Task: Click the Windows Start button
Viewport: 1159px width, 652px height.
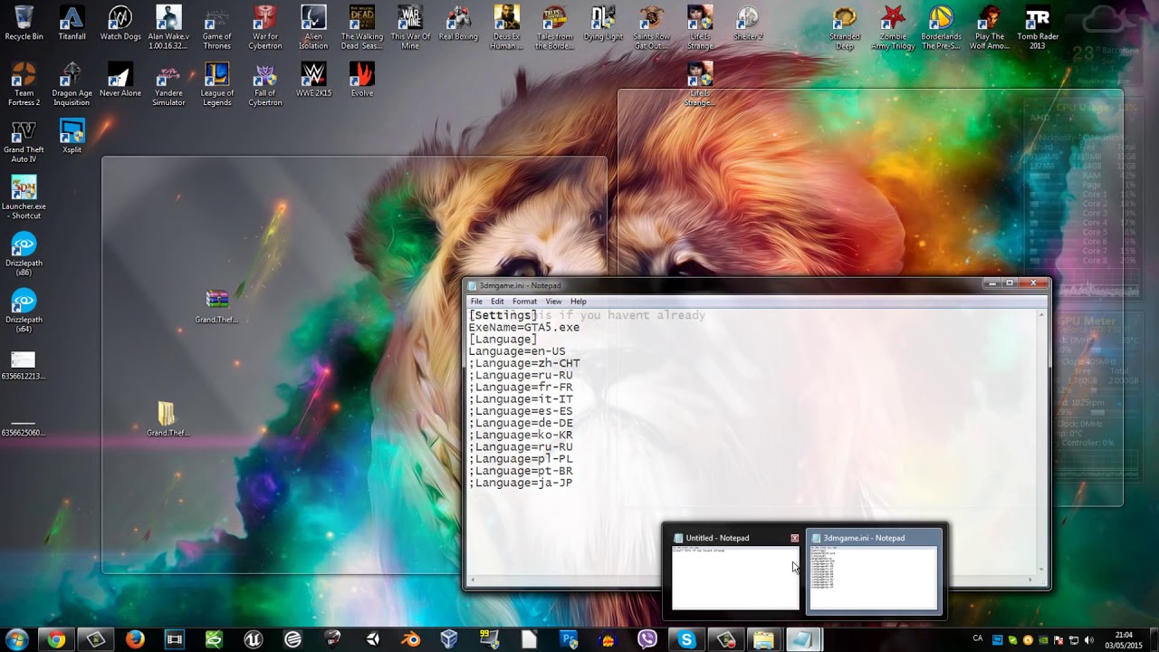Action: 16,640
